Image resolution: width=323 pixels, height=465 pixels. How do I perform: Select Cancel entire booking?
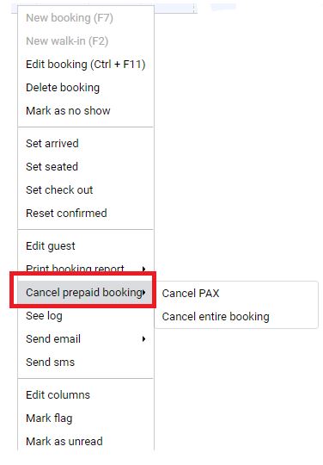tap(236, 316)
